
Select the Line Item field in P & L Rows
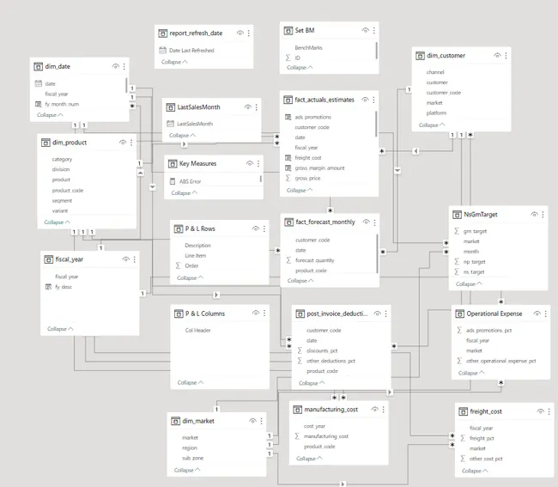coord(196,256)
